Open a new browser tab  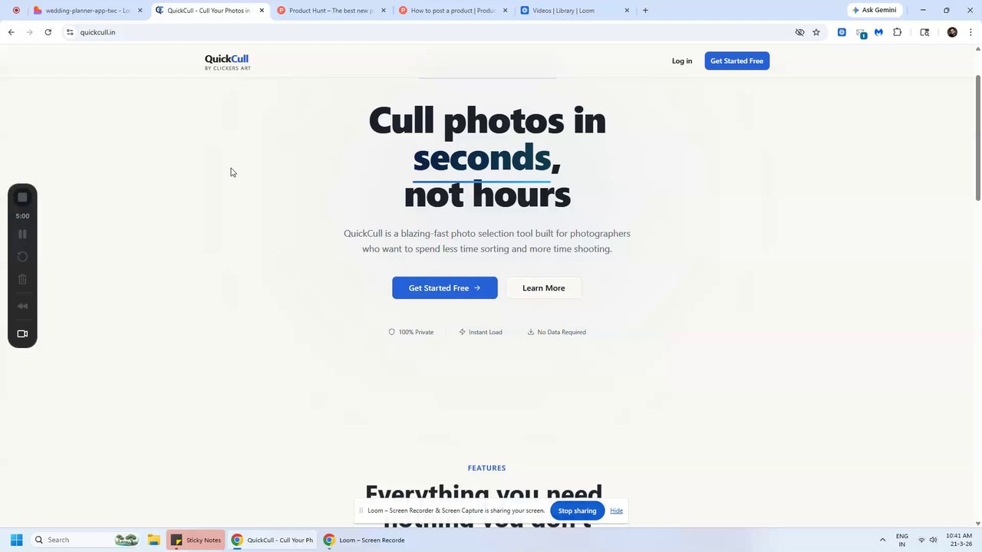tap(645, 10)
